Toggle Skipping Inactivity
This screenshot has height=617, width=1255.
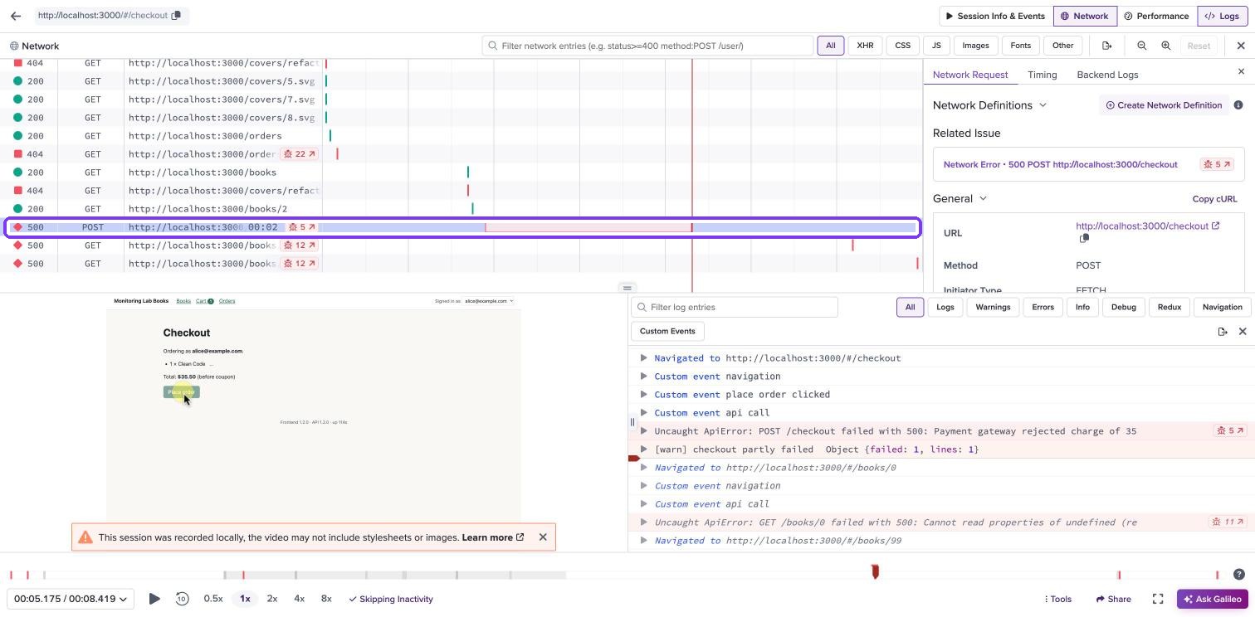click(391, 599)
